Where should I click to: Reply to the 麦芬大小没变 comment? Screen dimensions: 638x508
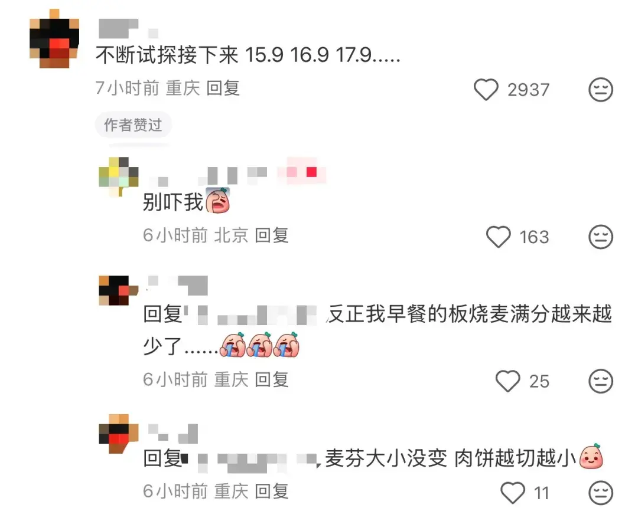point(272,491)
